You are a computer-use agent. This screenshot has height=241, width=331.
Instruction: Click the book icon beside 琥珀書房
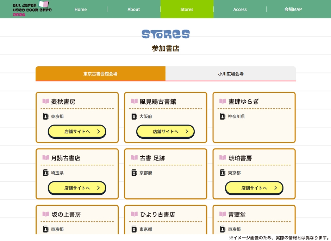pos(223,158)
